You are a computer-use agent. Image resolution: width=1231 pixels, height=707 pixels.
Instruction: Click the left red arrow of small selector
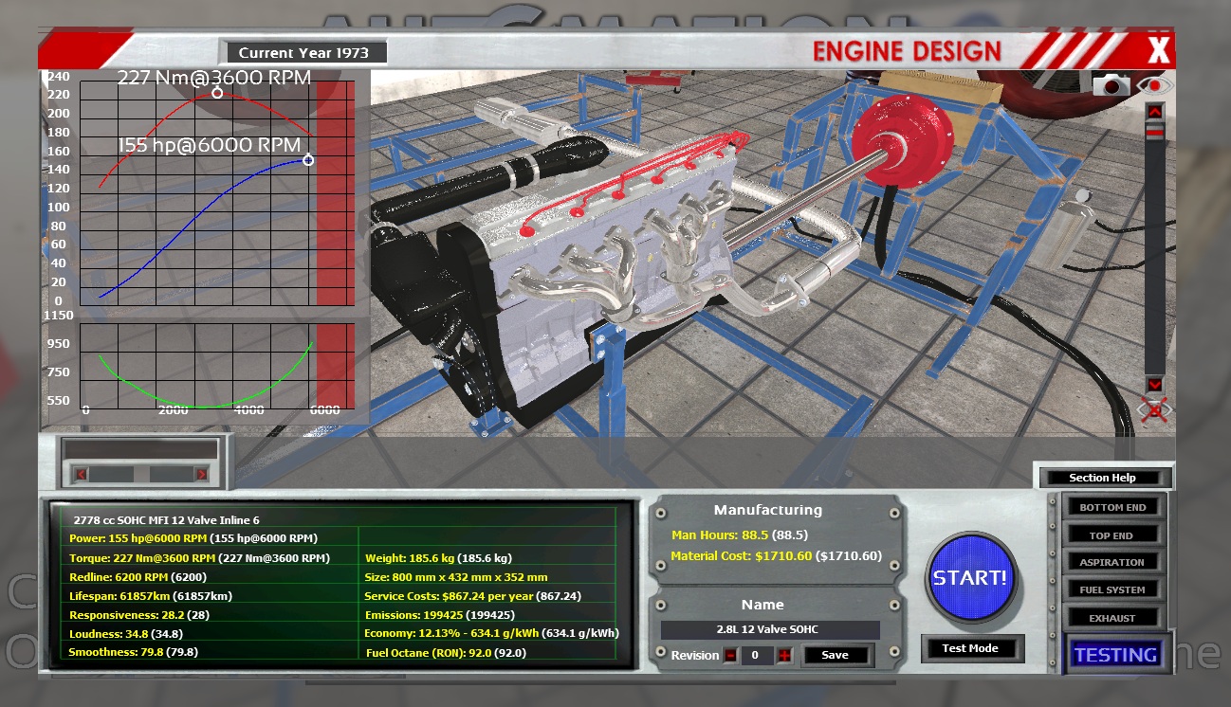tap(82, 474)
